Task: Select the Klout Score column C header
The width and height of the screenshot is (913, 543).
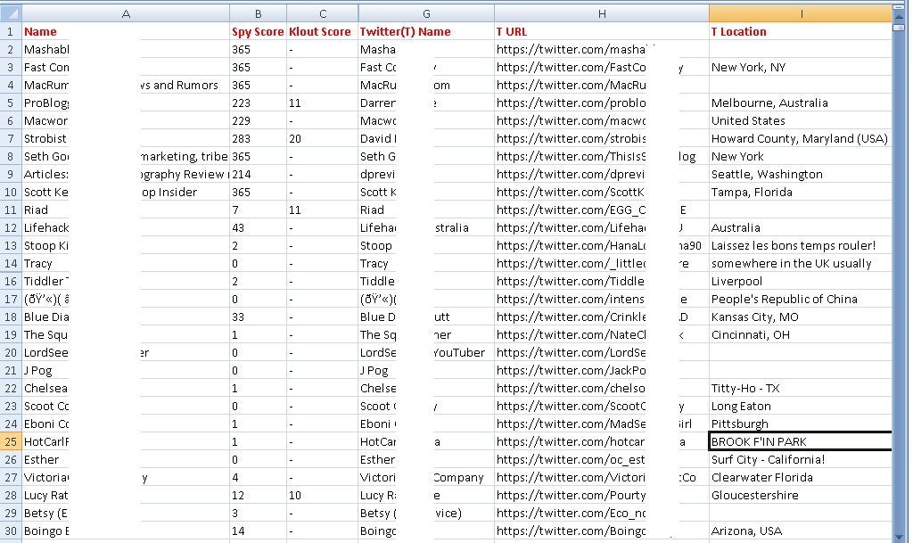Action: coord(323,12)
